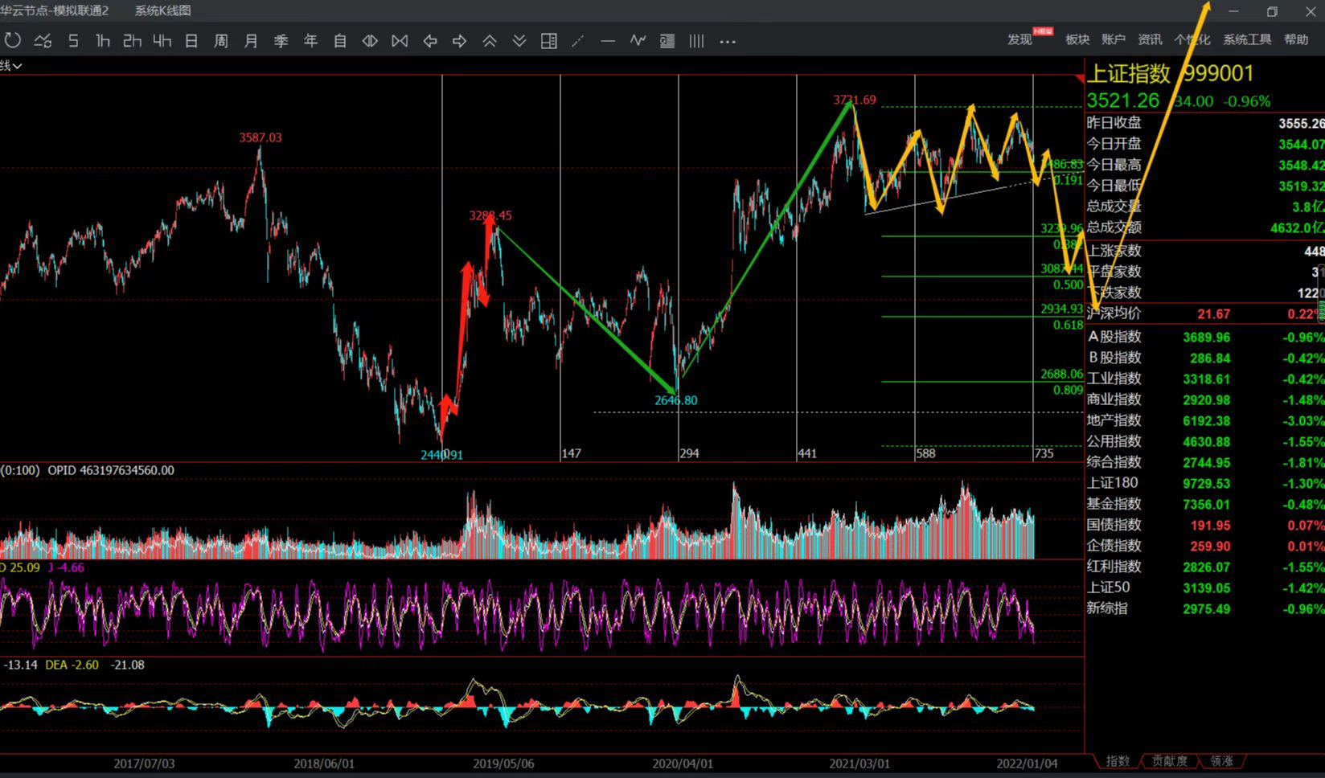
Task: Select the yearly (年) K-line period
Action: coord(310,40)
